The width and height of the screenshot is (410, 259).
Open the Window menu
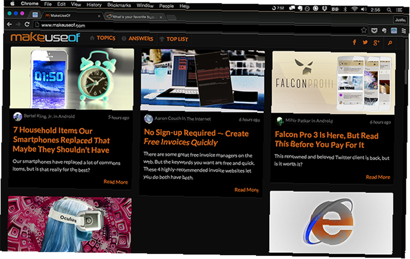point(145,5)
